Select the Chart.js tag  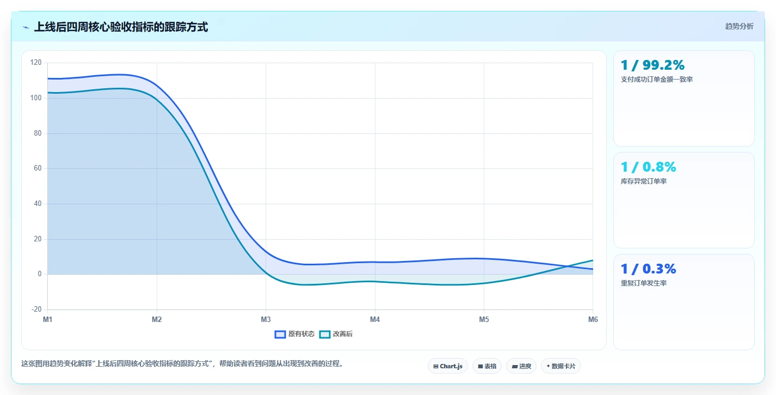[447, 366]
